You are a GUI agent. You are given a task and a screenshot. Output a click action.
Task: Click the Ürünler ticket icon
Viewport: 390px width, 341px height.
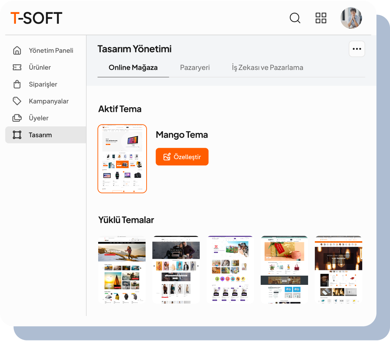[17, 67]
